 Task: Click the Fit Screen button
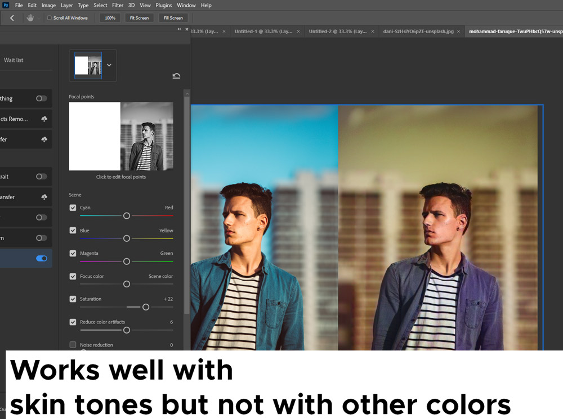[139, 18]
